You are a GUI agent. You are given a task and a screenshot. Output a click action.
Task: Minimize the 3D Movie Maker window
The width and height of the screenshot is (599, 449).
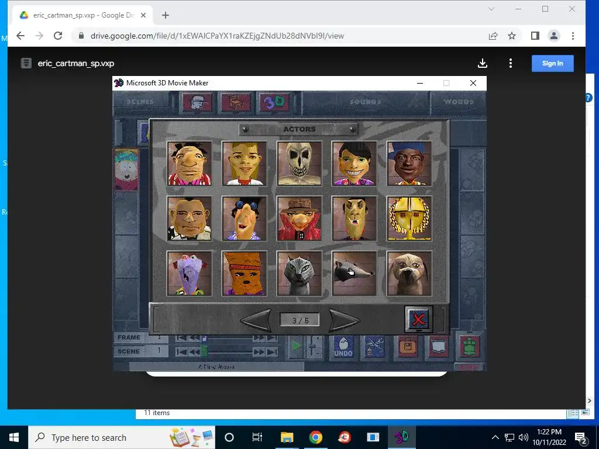tap(420, 83)
